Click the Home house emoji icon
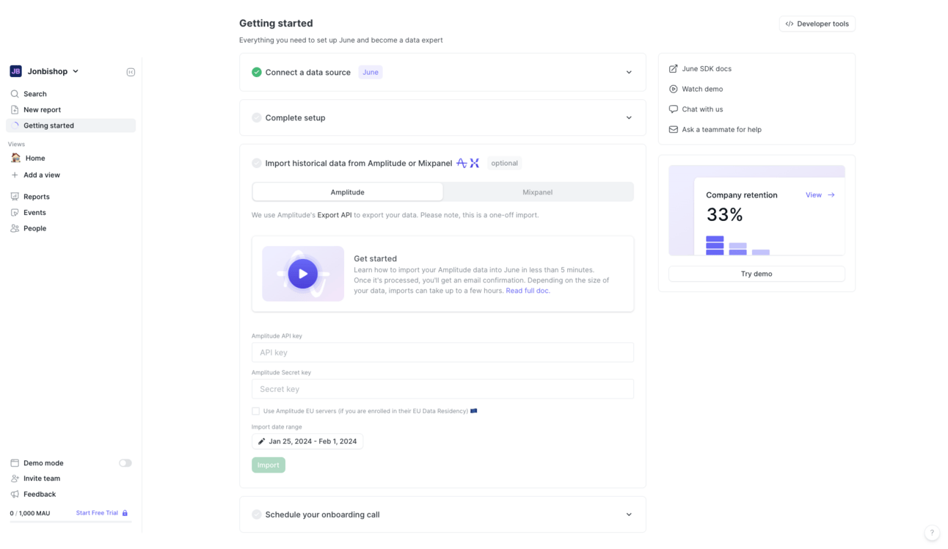 pyautogui.click(x=15, y=158)
